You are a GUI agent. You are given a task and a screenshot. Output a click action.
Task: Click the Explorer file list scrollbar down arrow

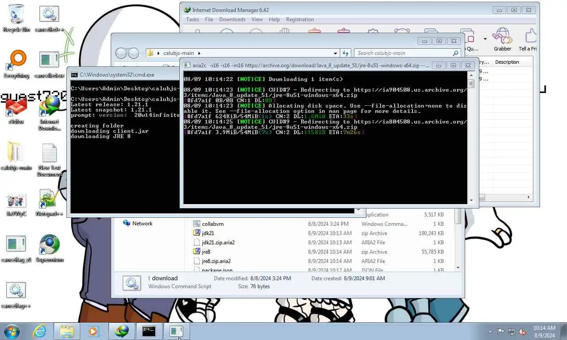[x=458, y=267]
